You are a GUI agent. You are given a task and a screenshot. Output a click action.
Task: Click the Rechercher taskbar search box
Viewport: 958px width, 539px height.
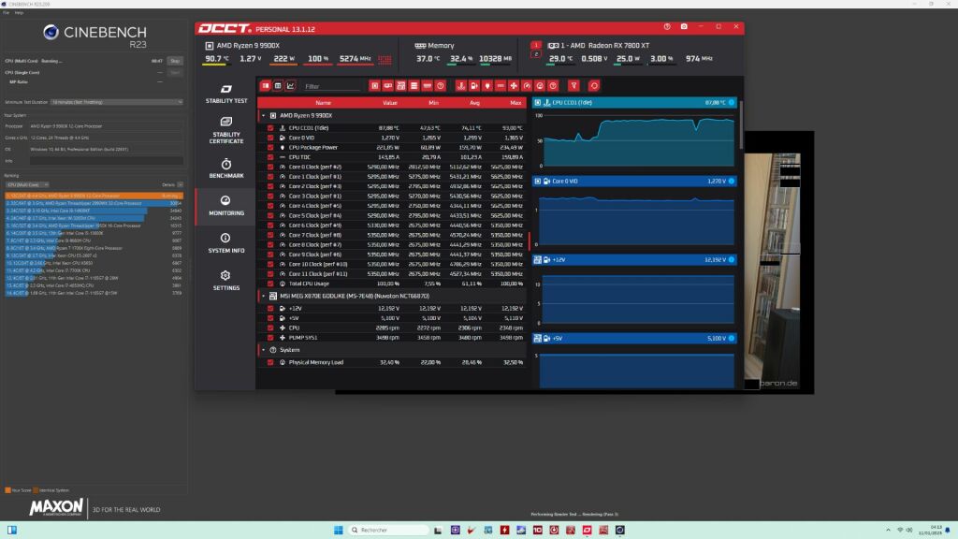coord(388,530)
